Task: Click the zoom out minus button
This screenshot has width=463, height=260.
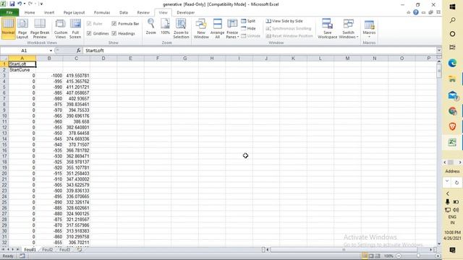Action: pyautogui.click(x=399, y=256)
